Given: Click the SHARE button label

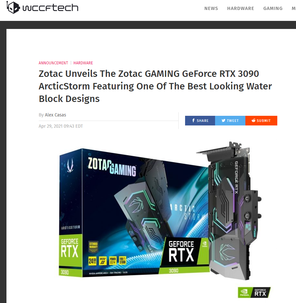Looking at the screenshot, I should (202, 121).
